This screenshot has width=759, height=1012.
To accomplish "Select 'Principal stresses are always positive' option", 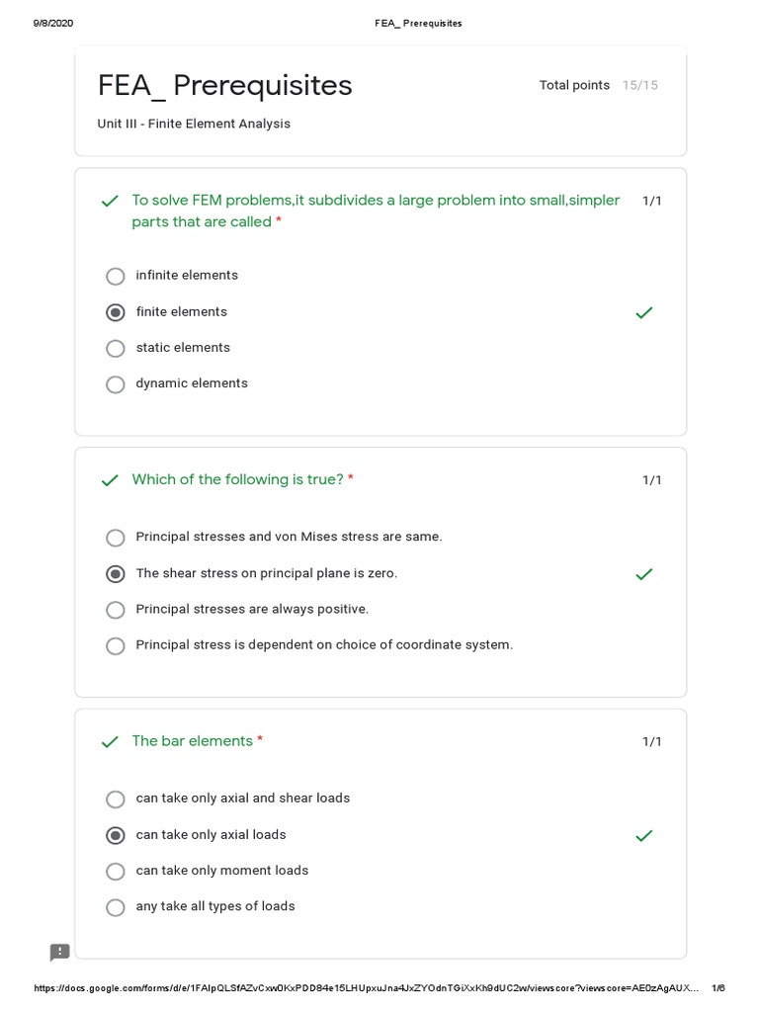I will click(116, 610).
